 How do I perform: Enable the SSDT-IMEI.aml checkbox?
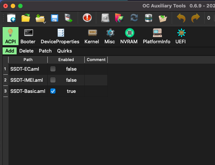click(x=53, y=80)
